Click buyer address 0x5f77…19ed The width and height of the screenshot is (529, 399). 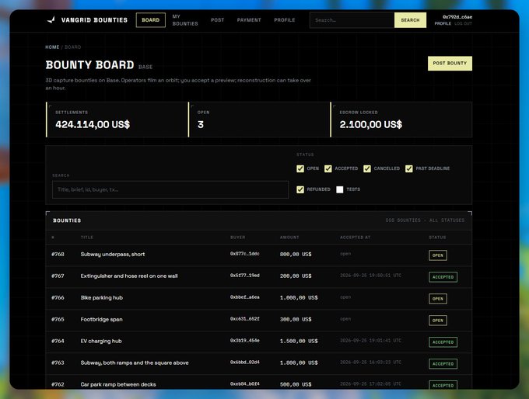(x=244, y=276)
